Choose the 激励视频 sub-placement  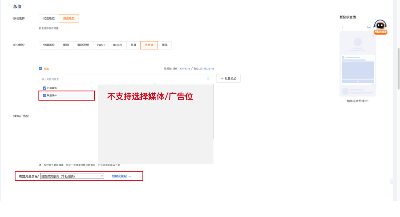[83, 45]
